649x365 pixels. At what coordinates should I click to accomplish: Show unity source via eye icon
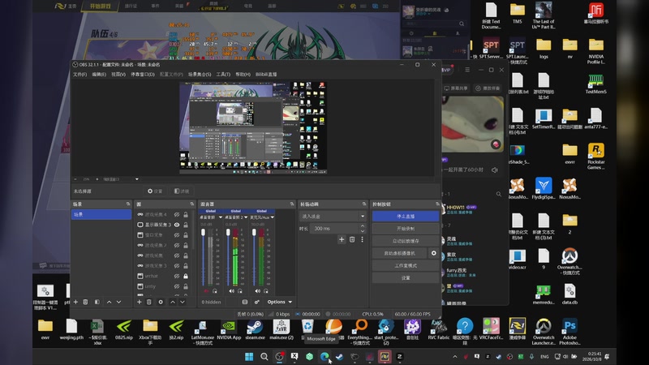[x=177, y=286]
